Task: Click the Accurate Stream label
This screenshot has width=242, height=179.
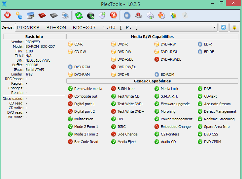Action: (217, 104)
